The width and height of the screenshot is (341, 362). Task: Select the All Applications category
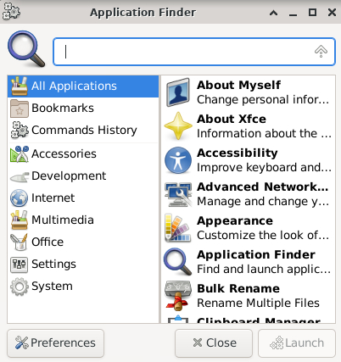coord(83,86)
